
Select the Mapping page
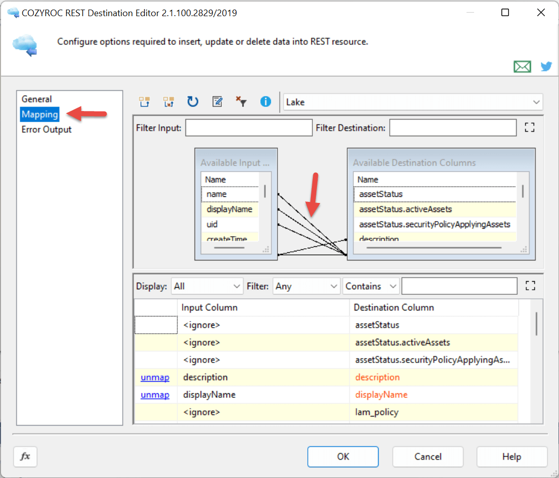pyautogui.click(x=39, y=114)
